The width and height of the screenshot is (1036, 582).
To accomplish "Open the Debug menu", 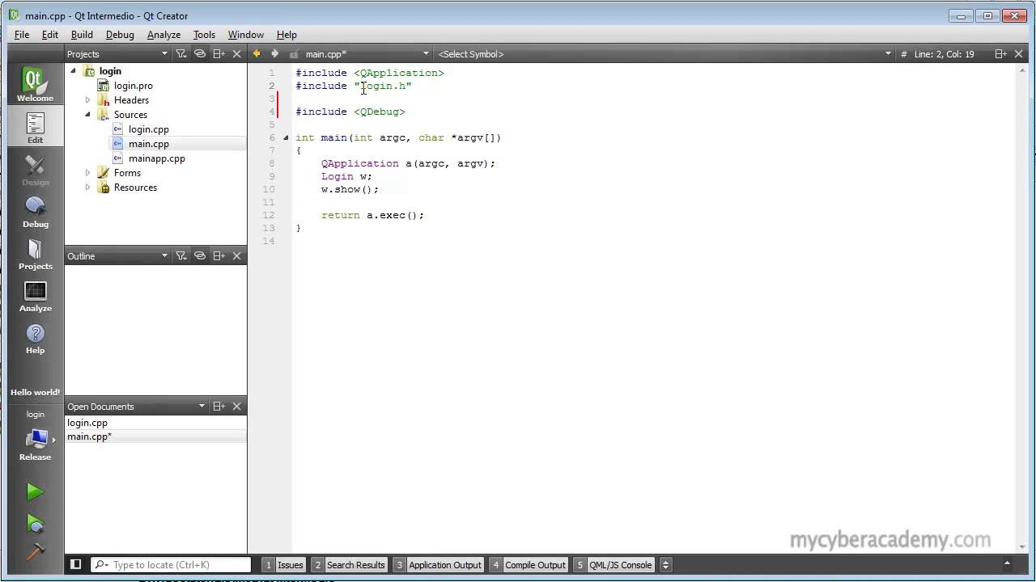I will (x=120, y=35).
